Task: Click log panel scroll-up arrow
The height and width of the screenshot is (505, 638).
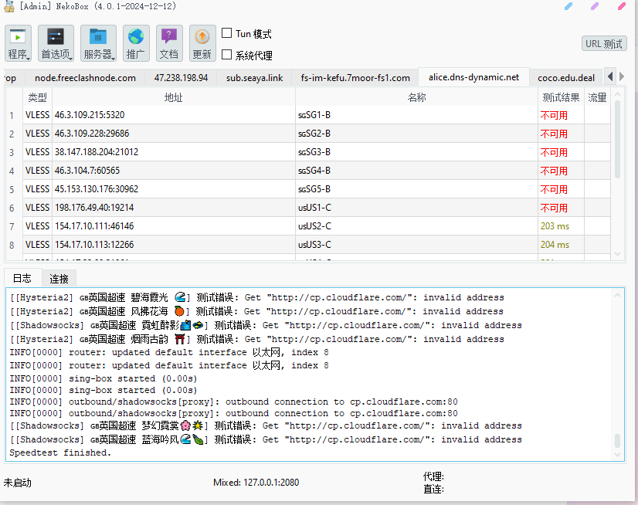Action: [x=617, y=295]
